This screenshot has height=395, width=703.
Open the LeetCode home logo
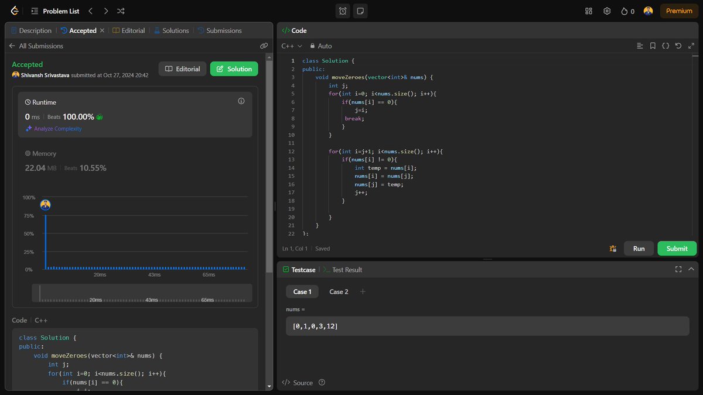[14, 11]
